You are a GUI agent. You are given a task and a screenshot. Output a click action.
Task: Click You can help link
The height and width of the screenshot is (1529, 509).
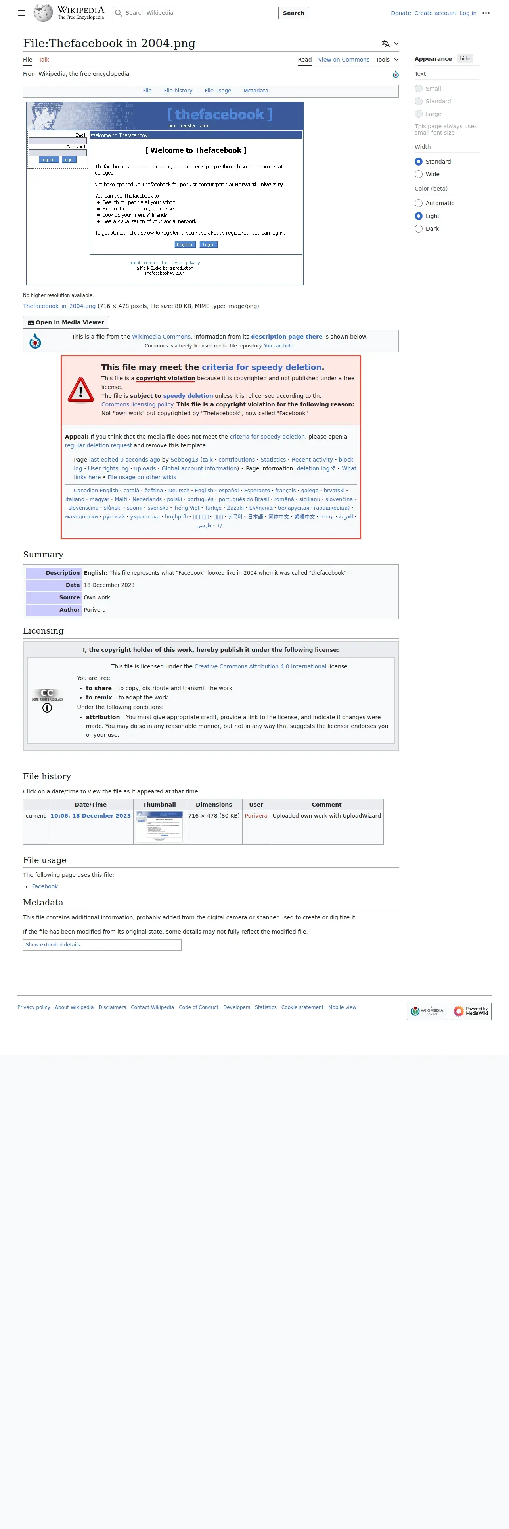tap(279, 346)
